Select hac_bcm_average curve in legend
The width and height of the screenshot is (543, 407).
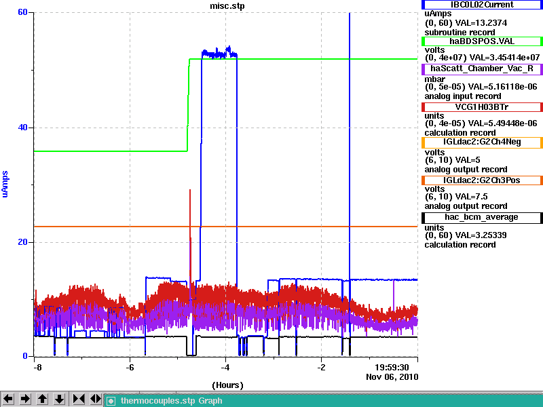point(482,217)
